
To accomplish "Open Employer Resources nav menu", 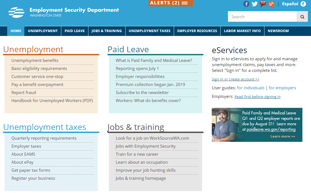I will click(197, 31).
